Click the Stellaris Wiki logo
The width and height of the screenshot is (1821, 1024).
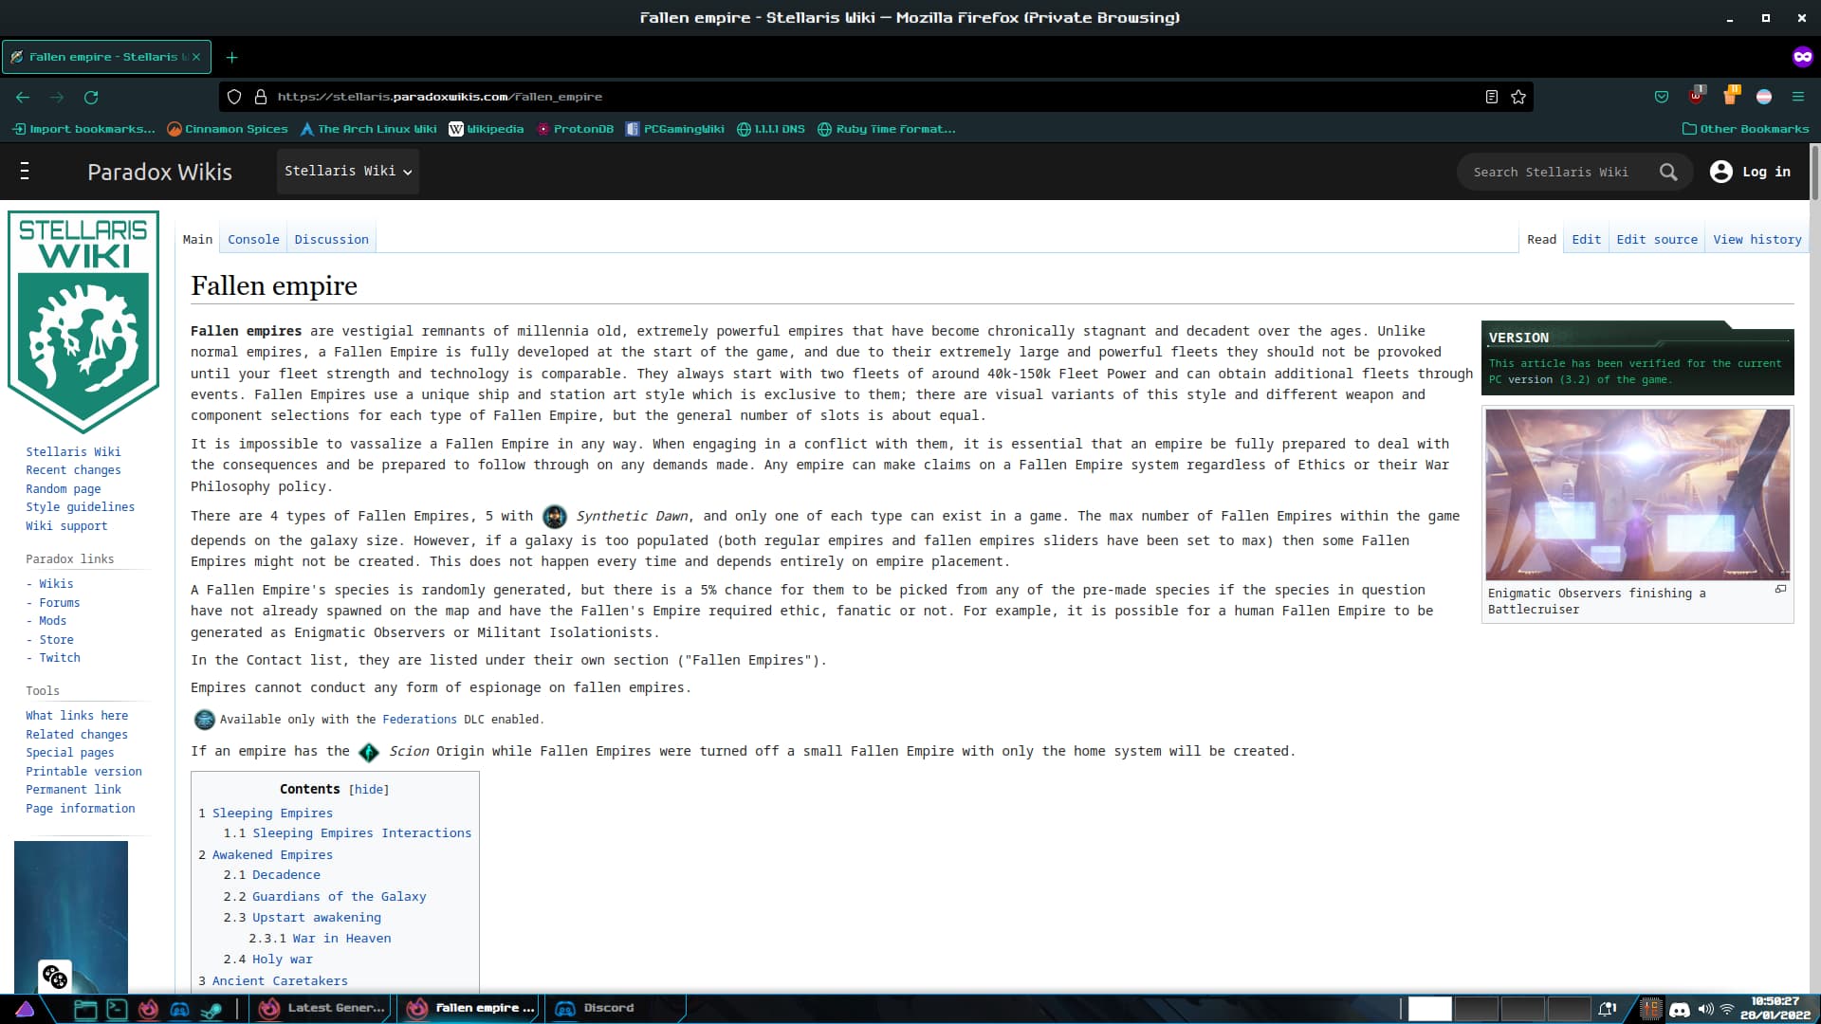(83, 321)
